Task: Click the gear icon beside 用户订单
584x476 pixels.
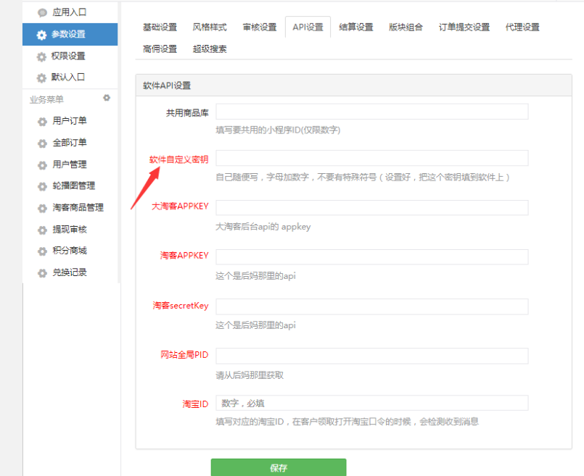Action: [42, 121]
